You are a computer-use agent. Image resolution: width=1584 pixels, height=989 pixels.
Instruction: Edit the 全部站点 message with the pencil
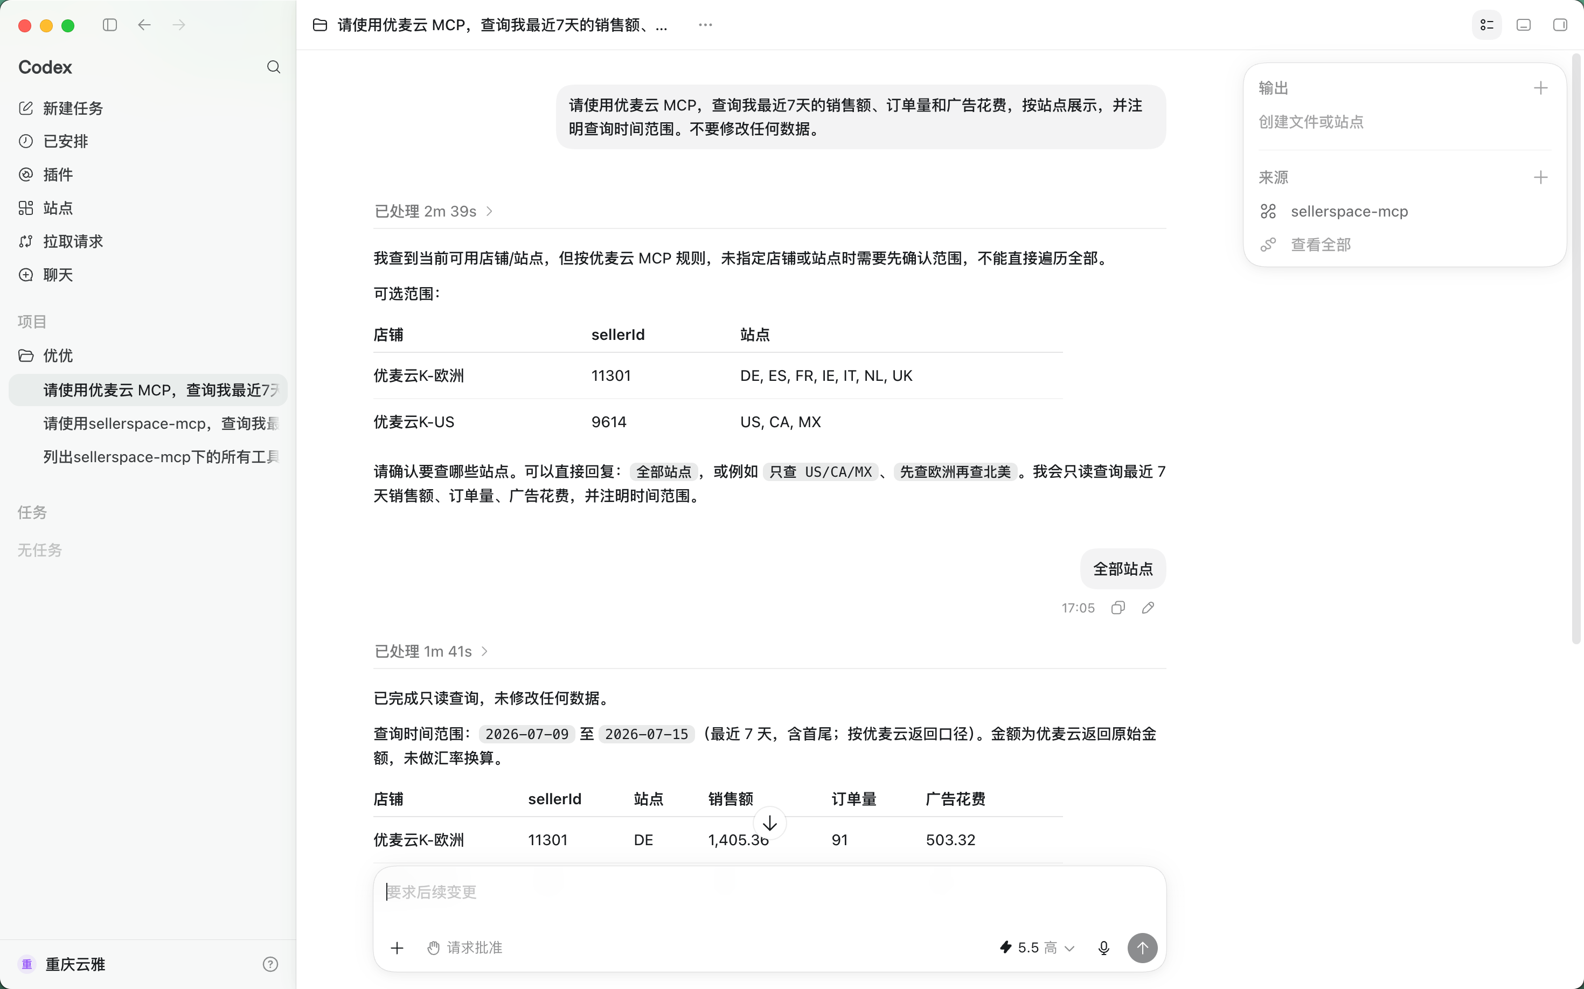(1148, 608)
